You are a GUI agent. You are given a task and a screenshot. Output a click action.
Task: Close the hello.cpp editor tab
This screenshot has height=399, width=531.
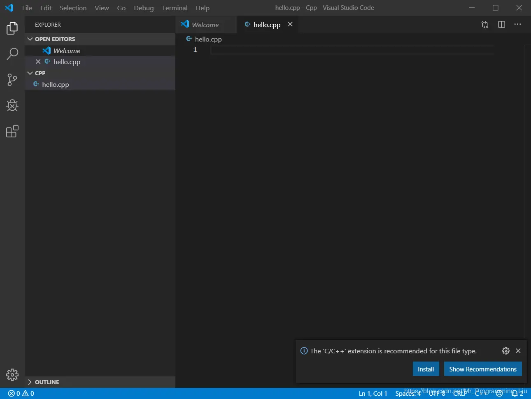290,24
